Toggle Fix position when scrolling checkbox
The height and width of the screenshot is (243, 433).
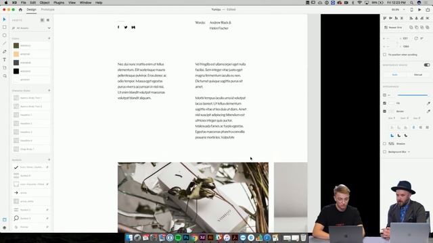click(x=384, y=55)
